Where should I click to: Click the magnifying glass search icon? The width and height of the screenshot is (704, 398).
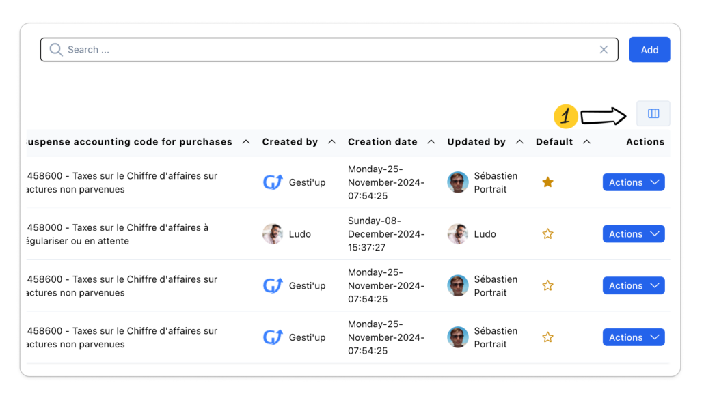coord(56,50)
